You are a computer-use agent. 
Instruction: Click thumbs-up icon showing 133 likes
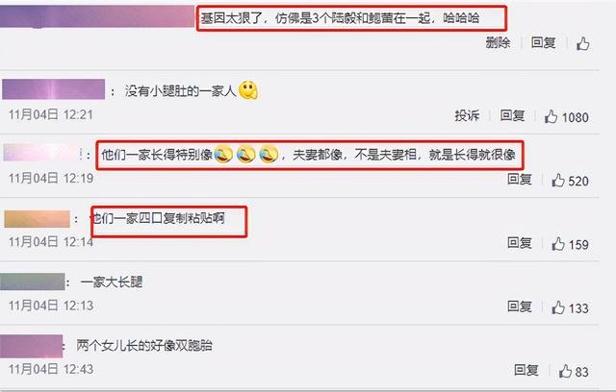pyautogui.click(x=558, y=307)
